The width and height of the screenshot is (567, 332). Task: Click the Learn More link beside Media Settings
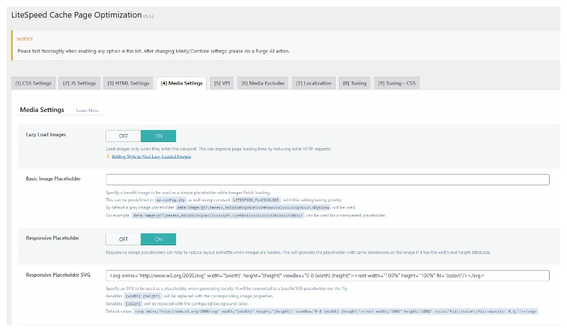pos(87,111)
